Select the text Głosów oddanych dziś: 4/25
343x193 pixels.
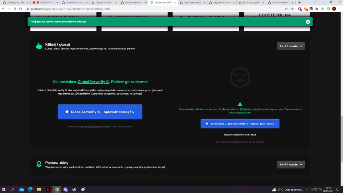240,135
